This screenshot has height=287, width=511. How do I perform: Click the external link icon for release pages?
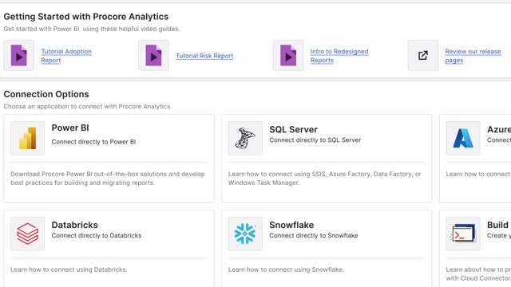click(423, 55)
